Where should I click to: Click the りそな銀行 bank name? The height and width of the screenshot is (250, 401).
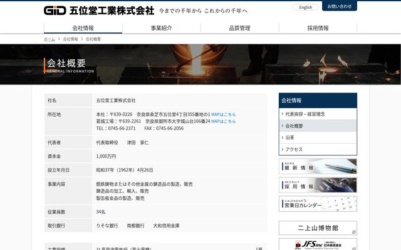point(107,226)
